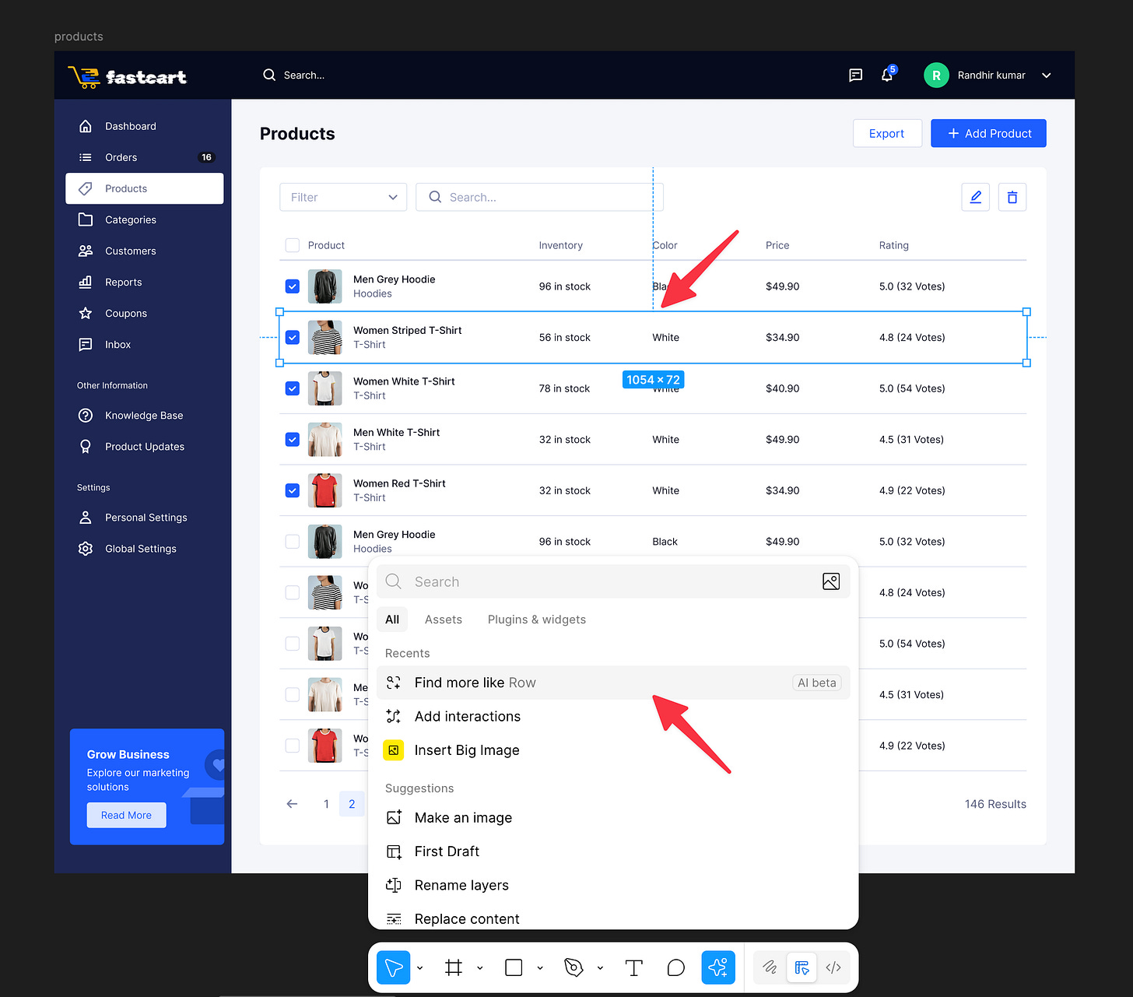Open the Filter dropdown
Image resolution: width=1133 pixels, height=997 pixels.
(342, 197)
